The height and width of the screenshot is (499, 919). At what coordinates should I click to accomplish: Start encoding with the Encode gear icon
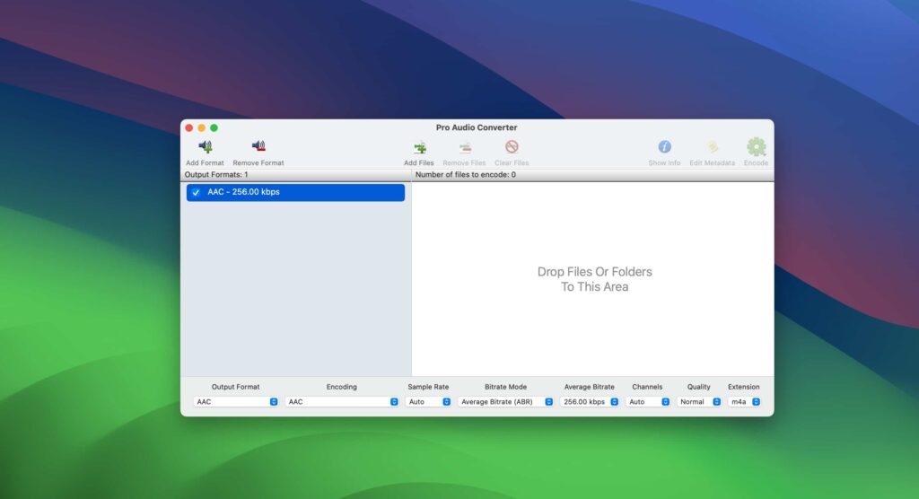pos(756,146)
